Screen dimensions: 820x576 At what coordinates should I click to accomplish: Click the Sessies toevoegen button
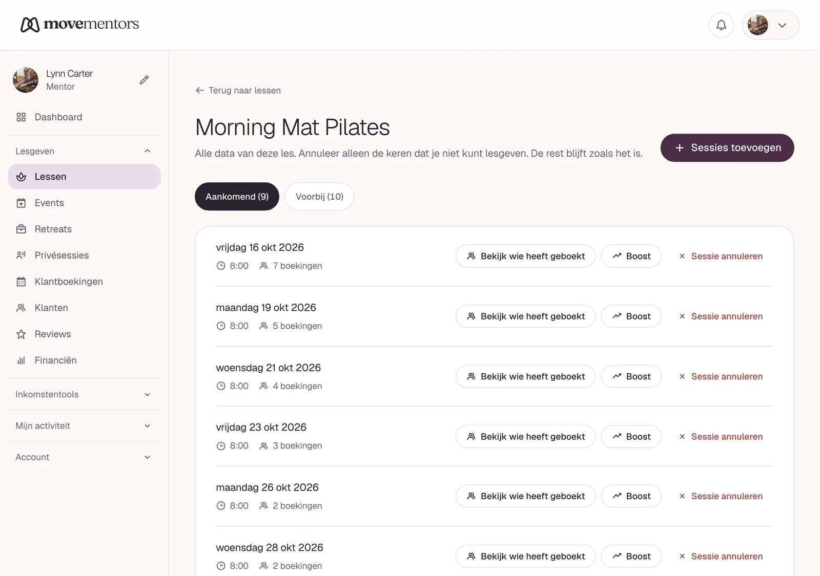727,148
